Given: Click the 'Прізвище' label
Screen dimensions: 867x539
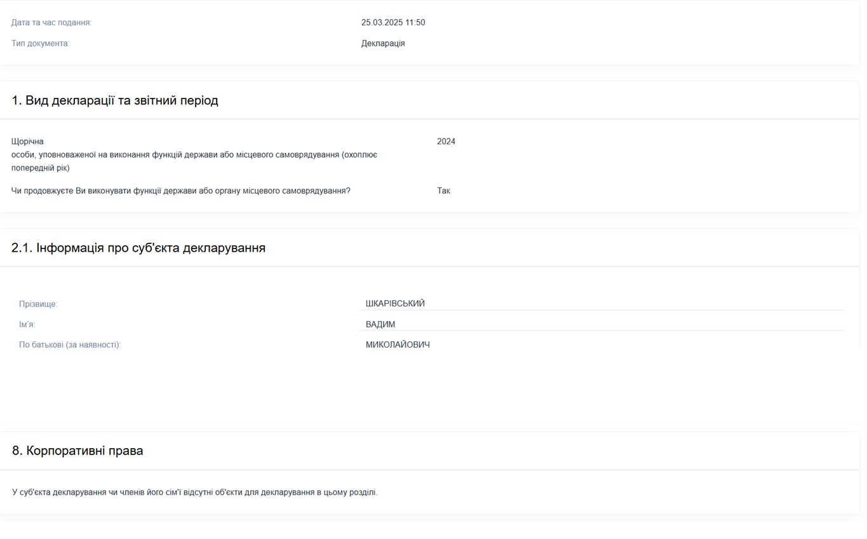Looking at the screenshot, I should pos(38,304).
